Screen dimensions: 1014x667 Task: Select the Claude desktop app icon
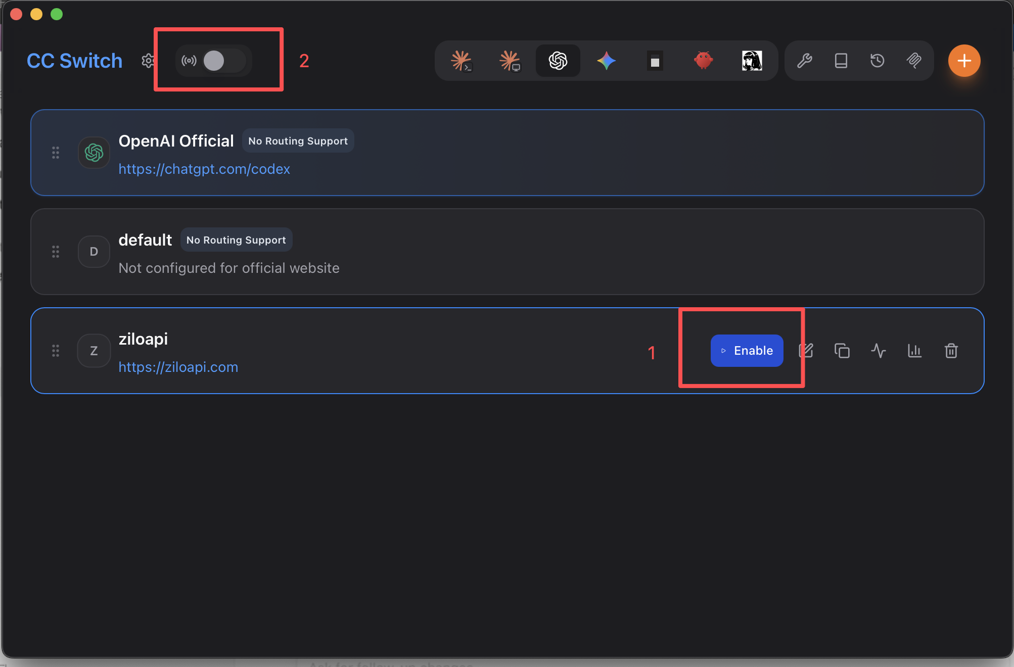pos(510,61)
